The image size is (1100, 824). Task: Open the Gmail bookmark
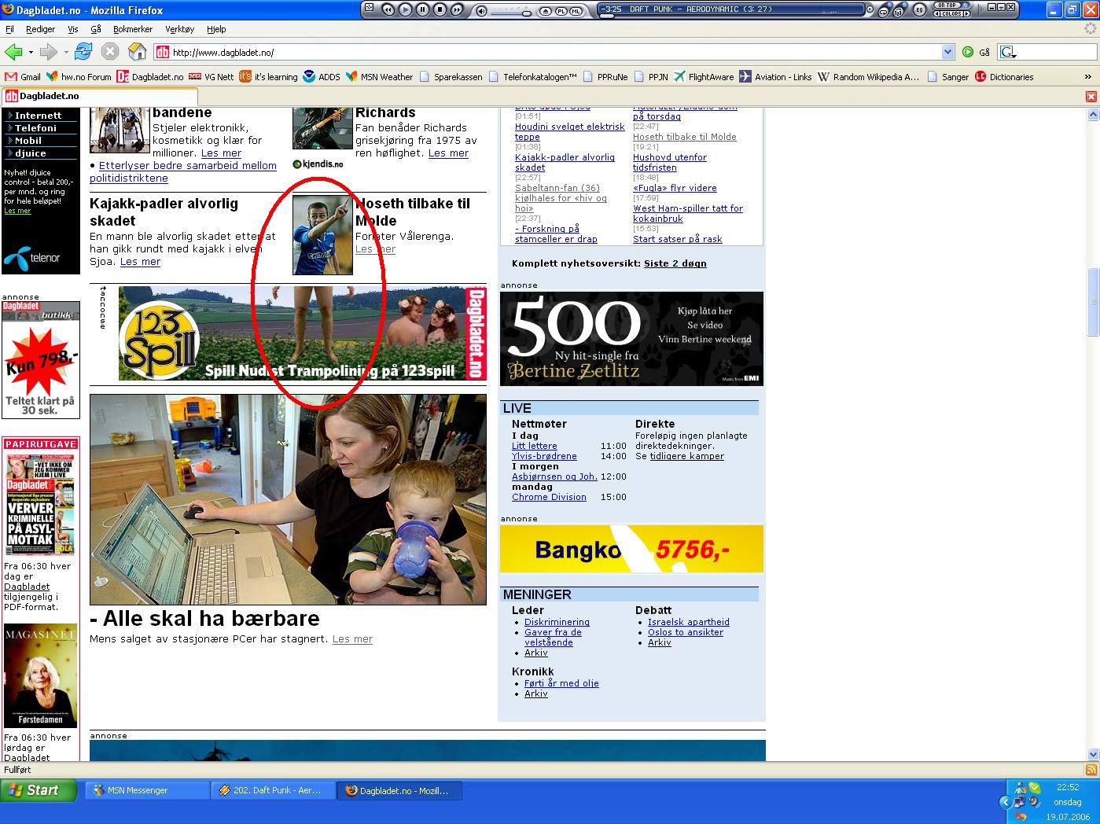[x=23, y=77]
